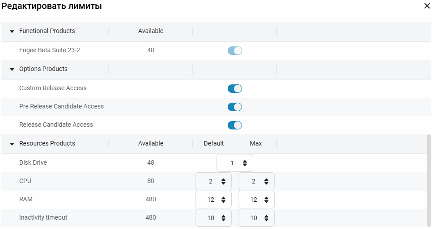Image resolution: width=433 pixels, height=229 pixels.
Task: Click the Options Products header label
Action: click(43, 69)
